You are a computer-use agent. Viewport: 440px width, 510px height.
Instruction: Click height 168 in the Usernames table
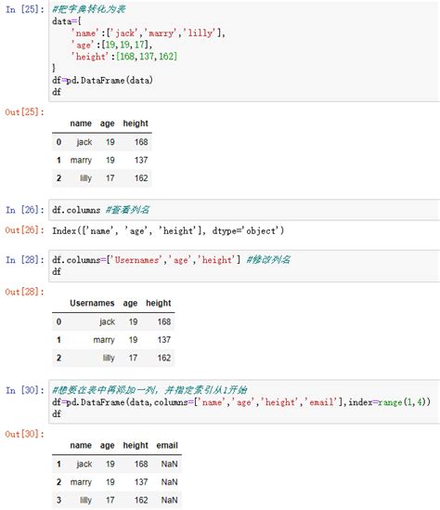pos(164,321)
